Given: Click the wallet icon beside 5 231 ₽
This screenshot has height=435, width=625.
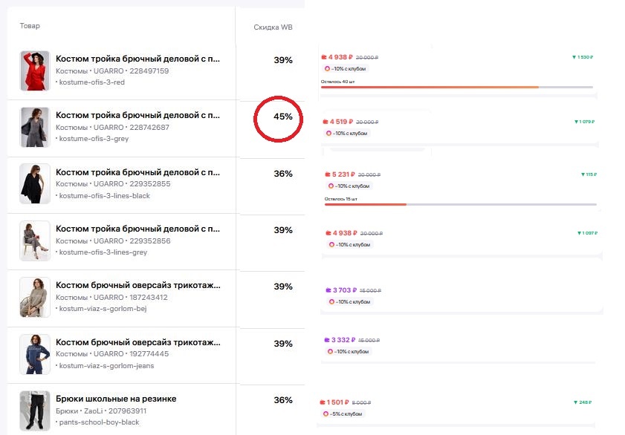Looking at the screenshot, I should pos(328,175).
